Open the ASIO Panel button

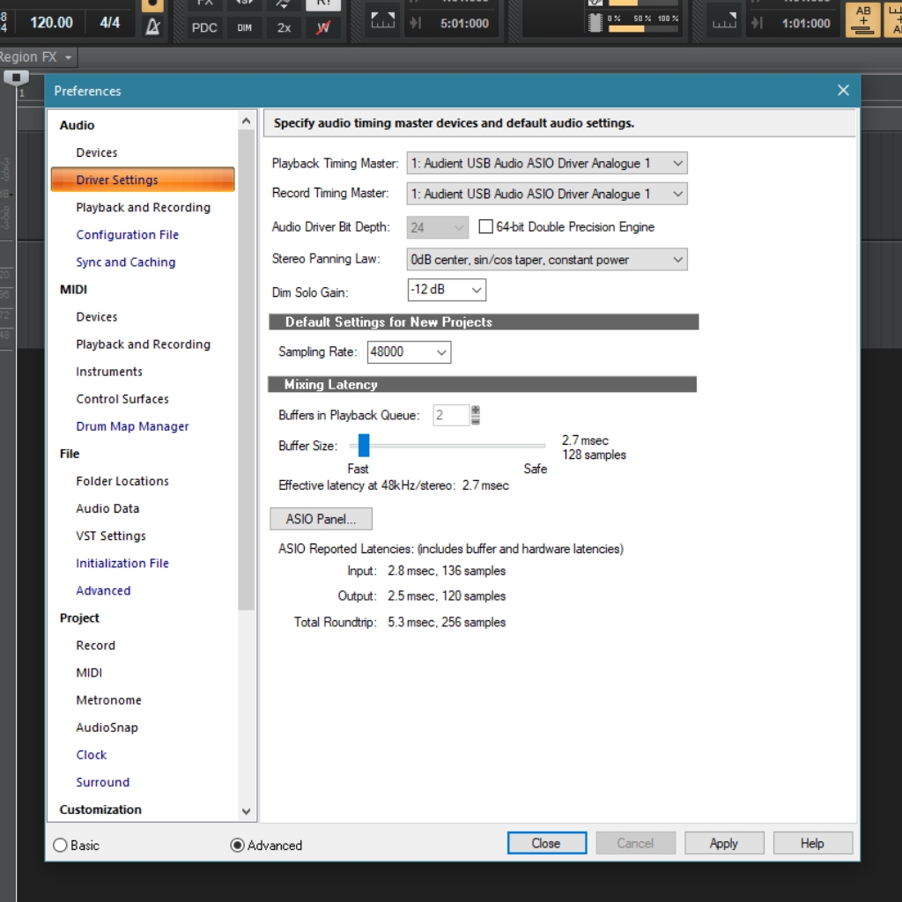pos(321,519)
